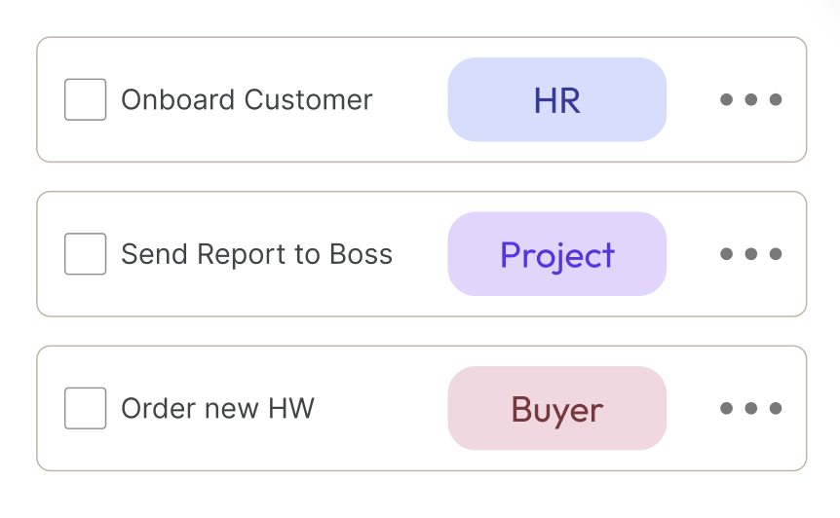Open the Send Report to Boss task title

(256, 254)
